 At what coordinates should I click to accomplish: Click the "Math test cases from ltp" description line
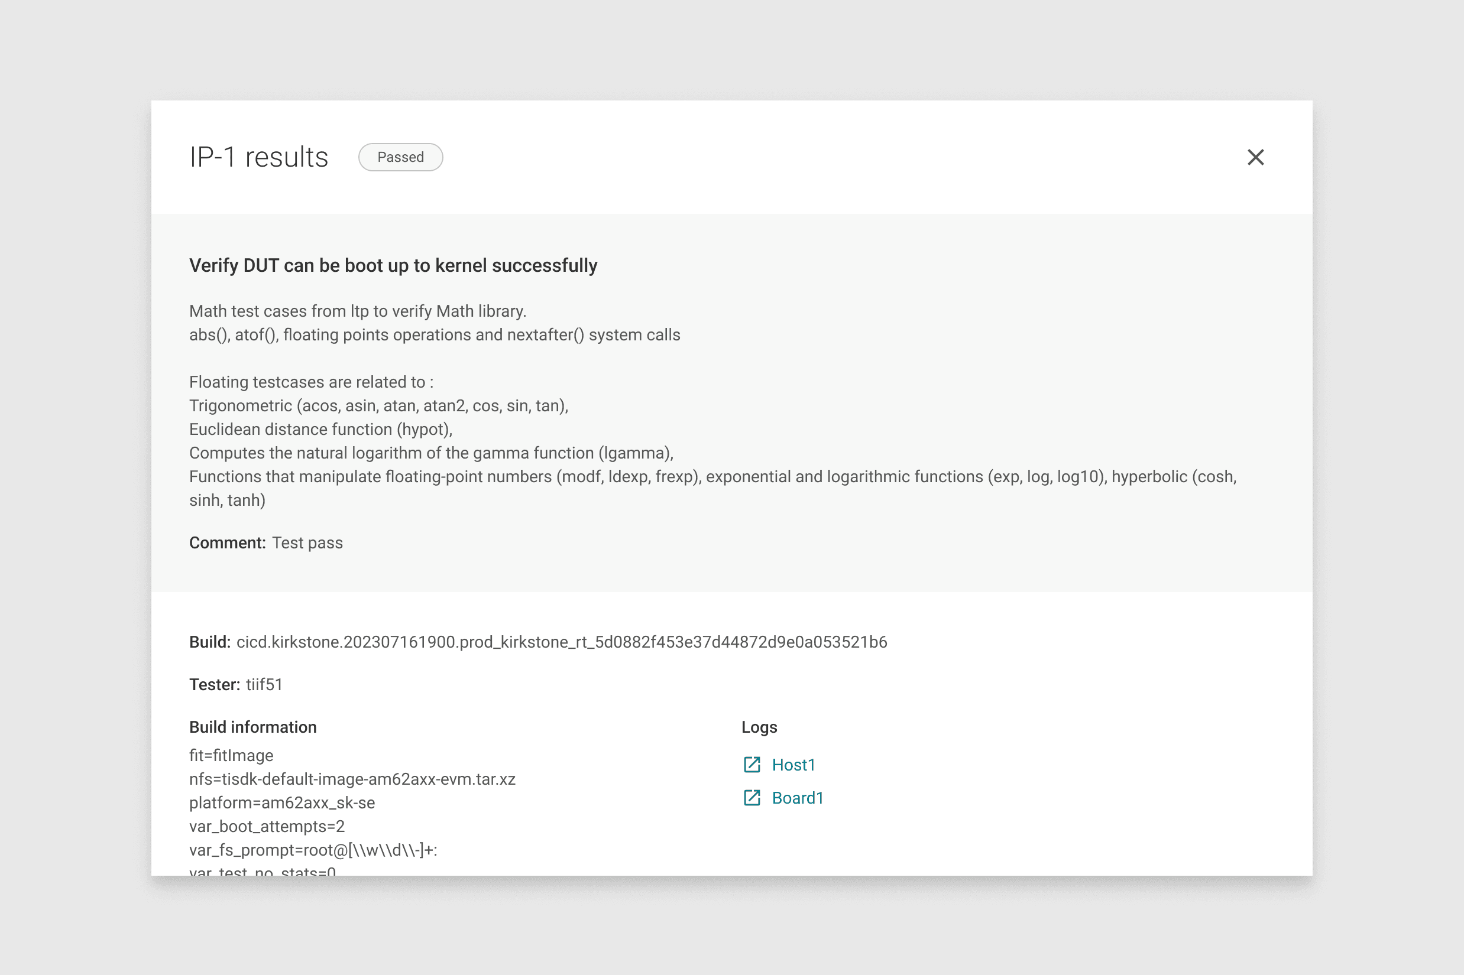(x=357, y=311)
